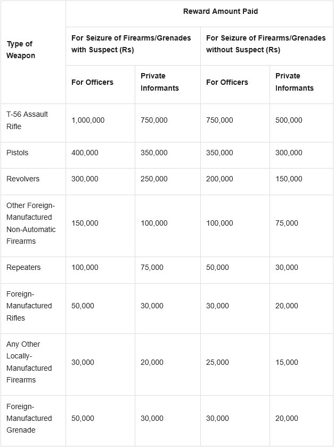Select the Repeaters row label
This screenshot has height=447, width=334.
[23, 267]
